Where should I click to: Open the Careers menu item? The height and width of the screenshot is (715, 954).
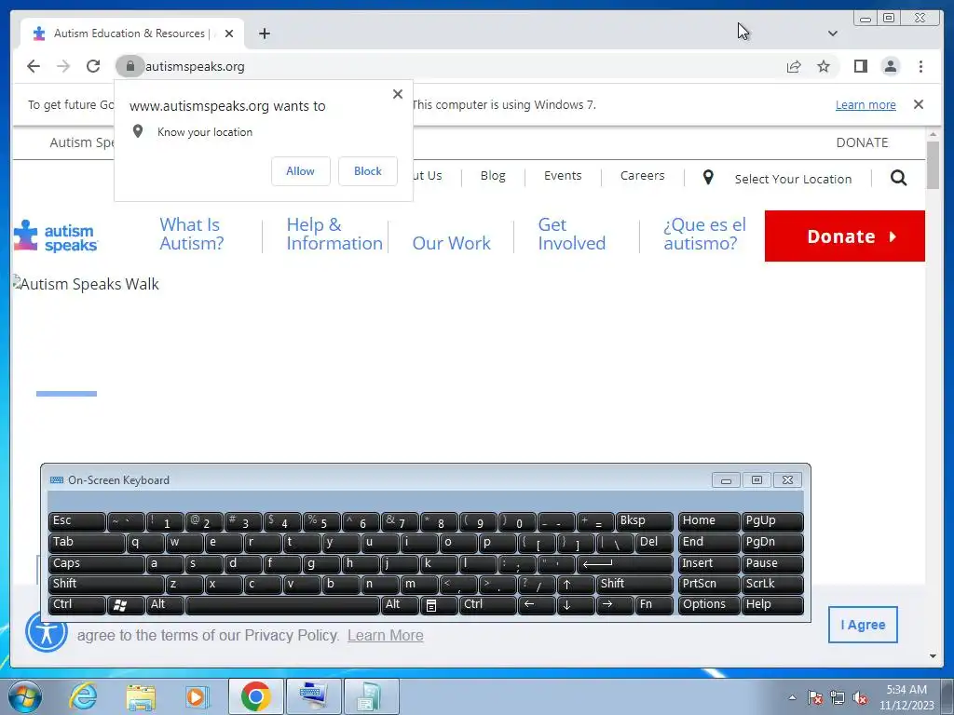pos(642,176)
